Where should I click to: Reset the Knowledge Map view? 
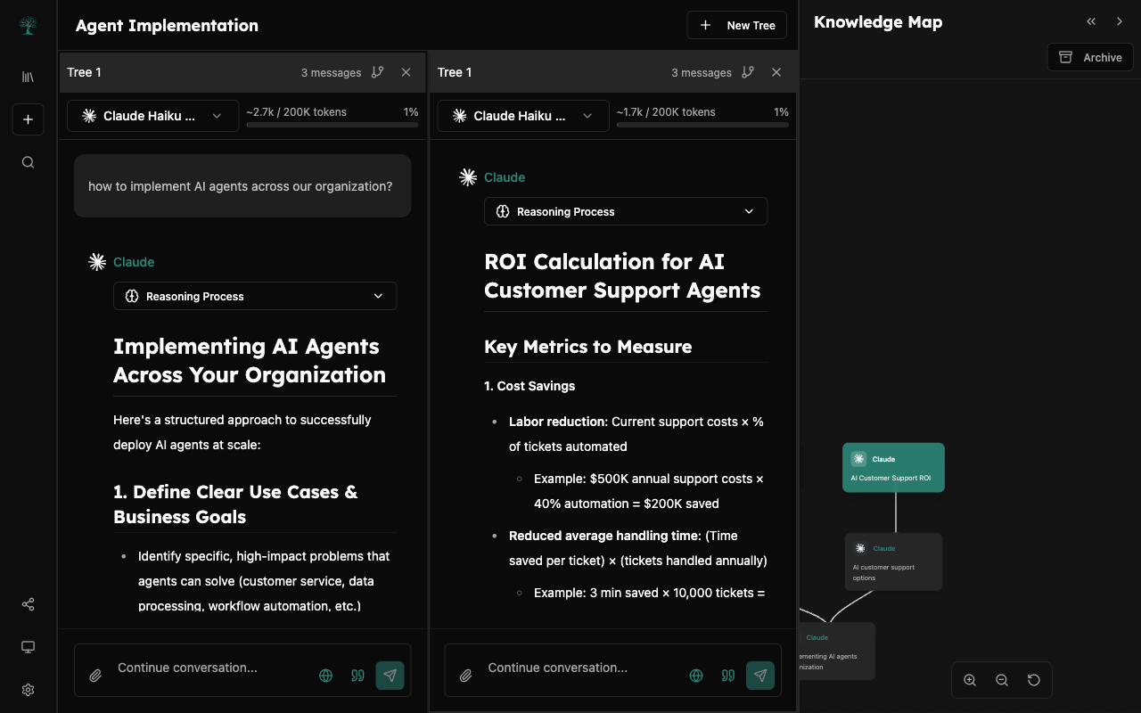tap(1034, 680)
